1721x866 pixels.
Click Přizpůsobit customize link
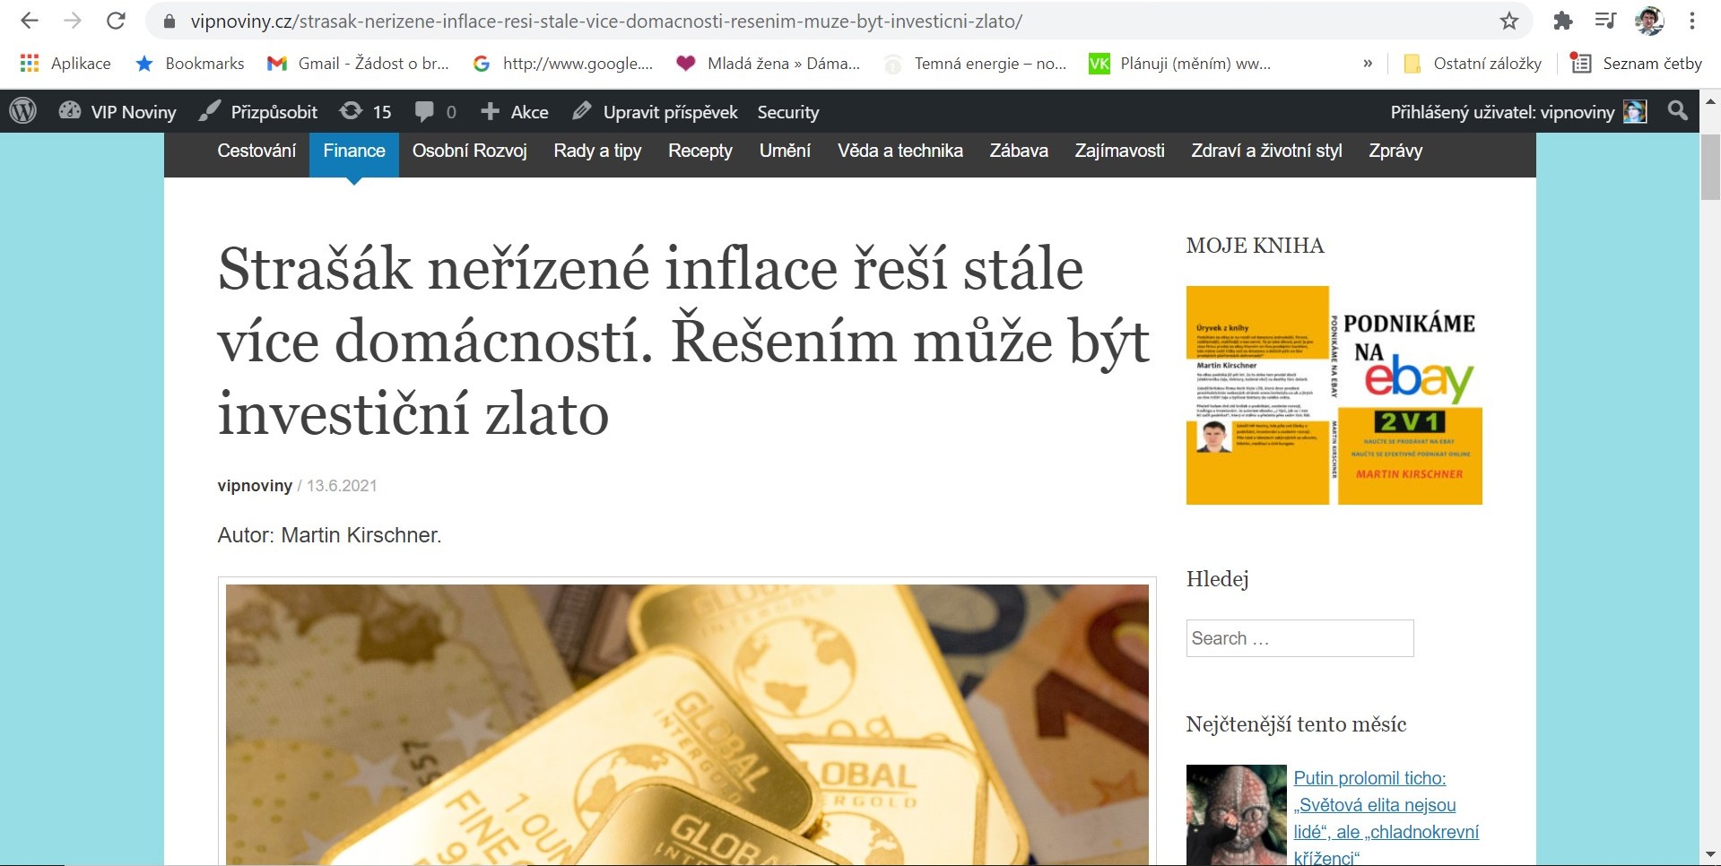pyautogui.click(x=258, y=111)
